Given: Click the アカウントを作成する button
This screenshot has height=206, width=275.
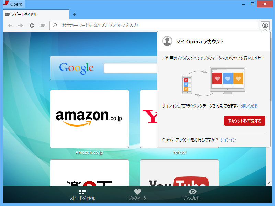Looking at the screenshot, I should click(x=245, y=121).
